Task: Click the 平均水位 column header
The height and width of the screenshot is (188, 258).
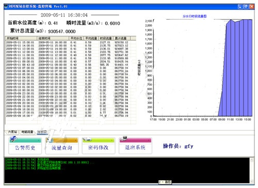Action: 76,38
